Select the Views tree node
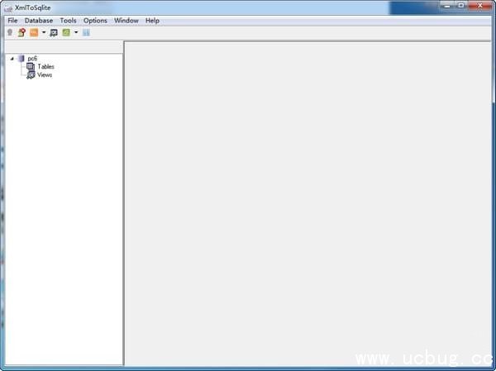496x371 pixels. click(x=45, y=75)
